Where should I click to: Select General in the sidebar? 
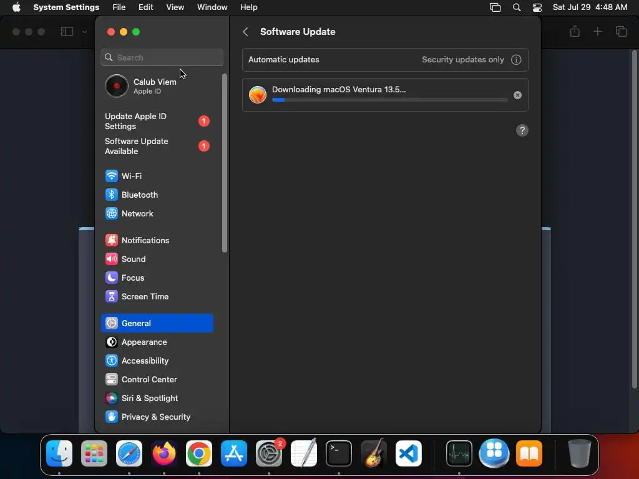(157, 324)
